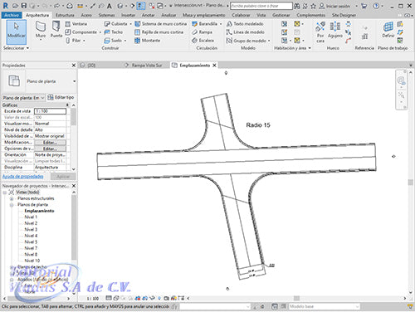The image size is (415, 312).
Task: Select the Definir plano de trabajo icon
Action: click(x=388, y=30)
